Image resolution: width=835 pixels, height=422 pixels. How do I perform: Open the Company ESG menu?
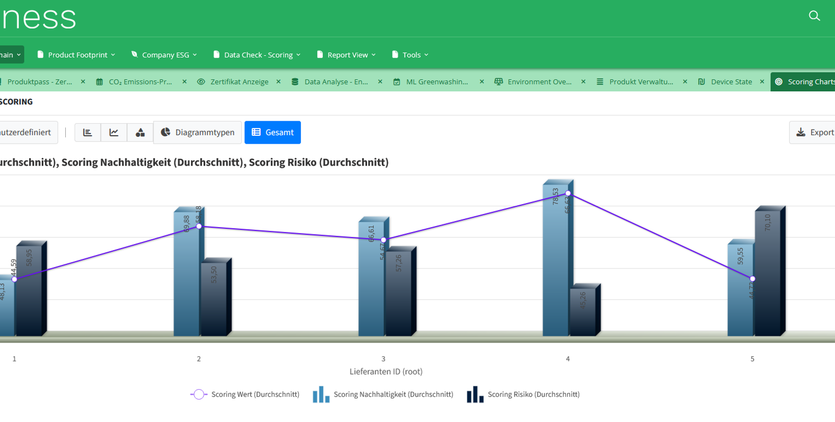click(164, 55)
